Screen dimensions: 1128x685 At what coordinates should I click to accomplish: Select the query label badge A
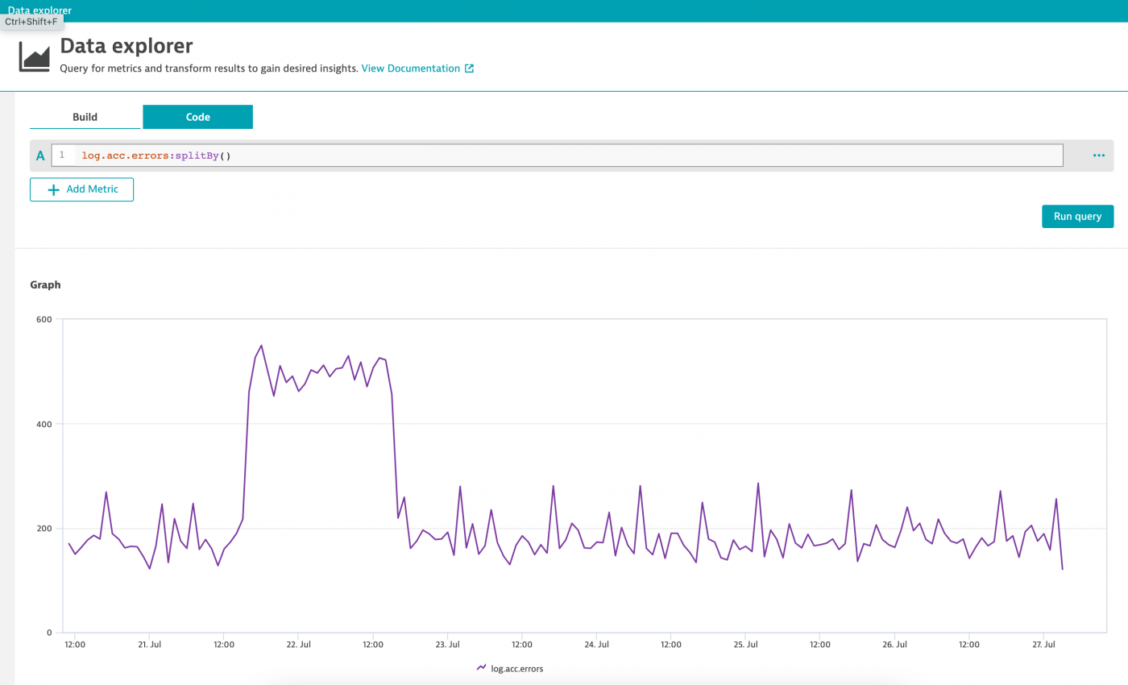[x=39, y=156]
